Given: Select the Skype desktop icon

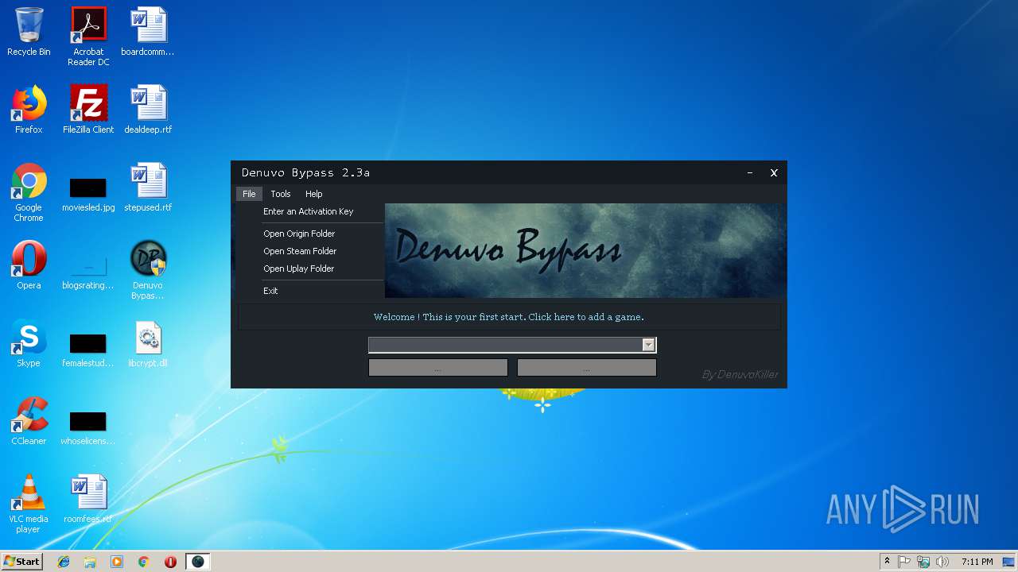Looking at the screenshot, I should [29, 343].
